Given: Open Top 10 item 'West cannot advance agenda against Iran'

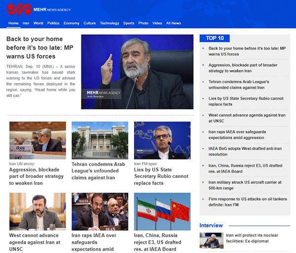Looking at the screenshot, I should pyautogui.click(x=247, y=118).
